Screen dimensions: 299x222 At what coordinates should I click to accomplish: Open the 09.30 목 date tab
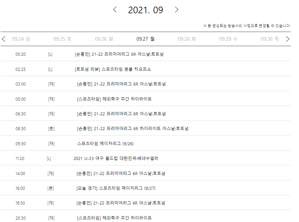(x=270, y=39)
